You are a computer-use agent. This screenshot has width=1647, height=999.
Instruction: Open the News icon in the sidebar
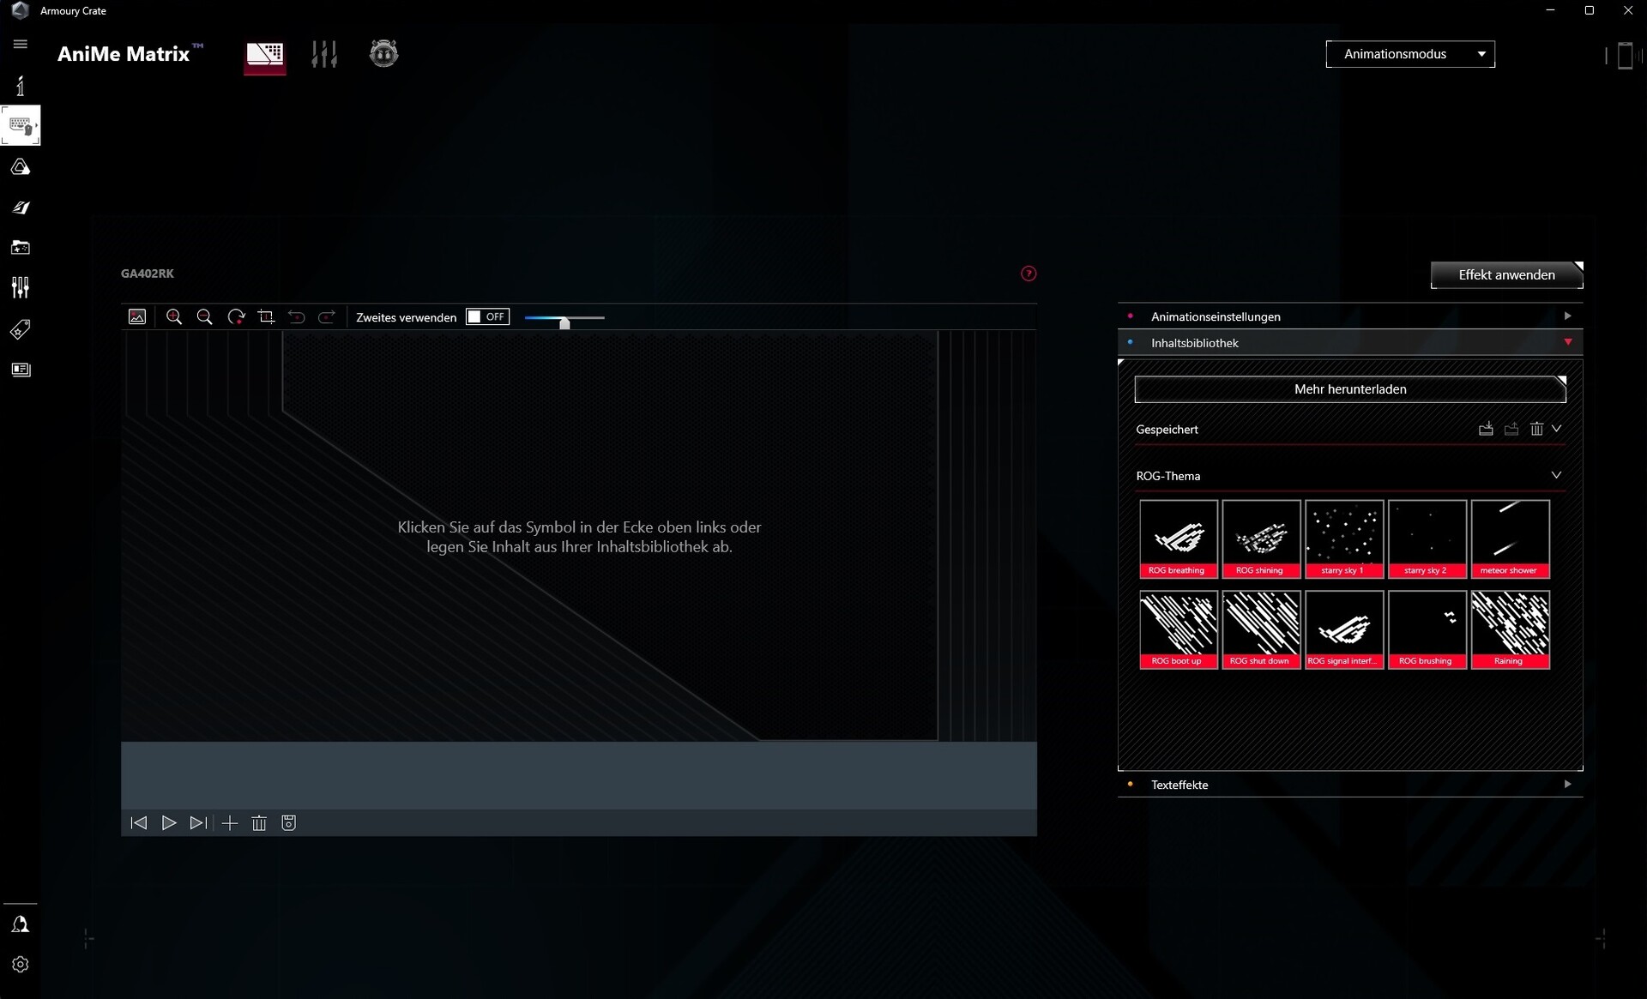(x=21, y=370)
